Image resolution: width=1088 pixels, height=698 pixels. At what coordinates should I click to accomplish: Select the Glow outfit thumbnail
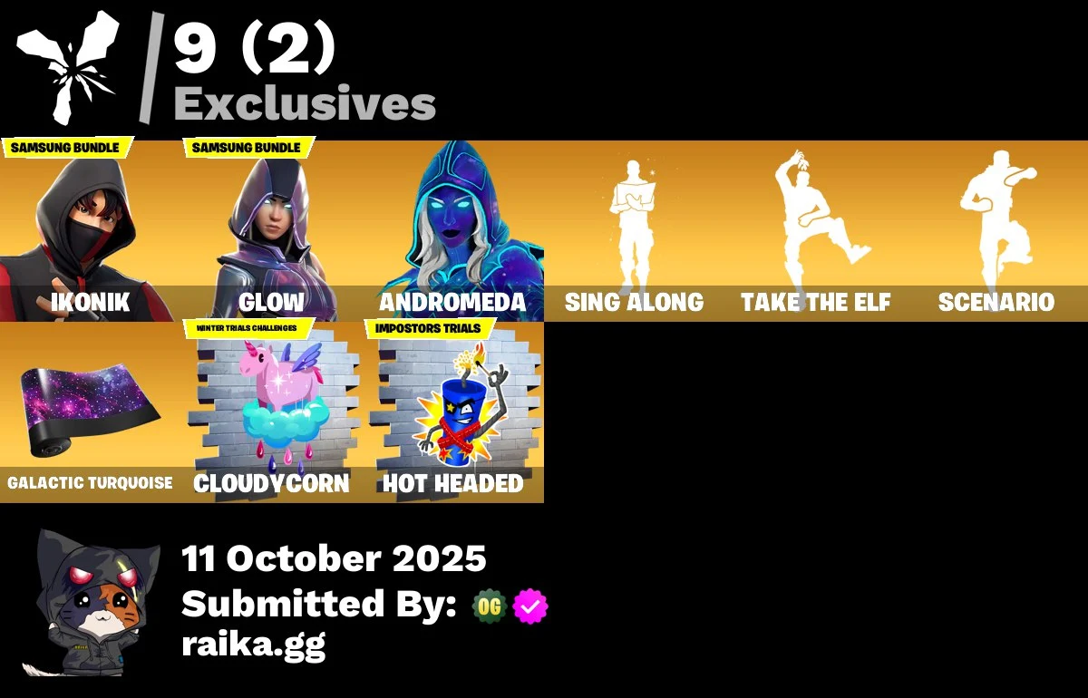pyautogui.click(x=272, y=231)
